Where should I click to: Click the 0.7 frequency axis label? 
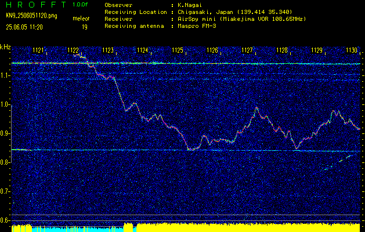click(x=5, y=191)
